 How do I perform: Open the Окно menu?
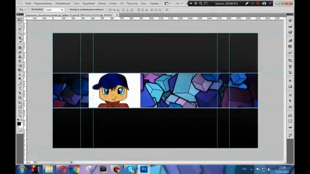coord(143,3)
